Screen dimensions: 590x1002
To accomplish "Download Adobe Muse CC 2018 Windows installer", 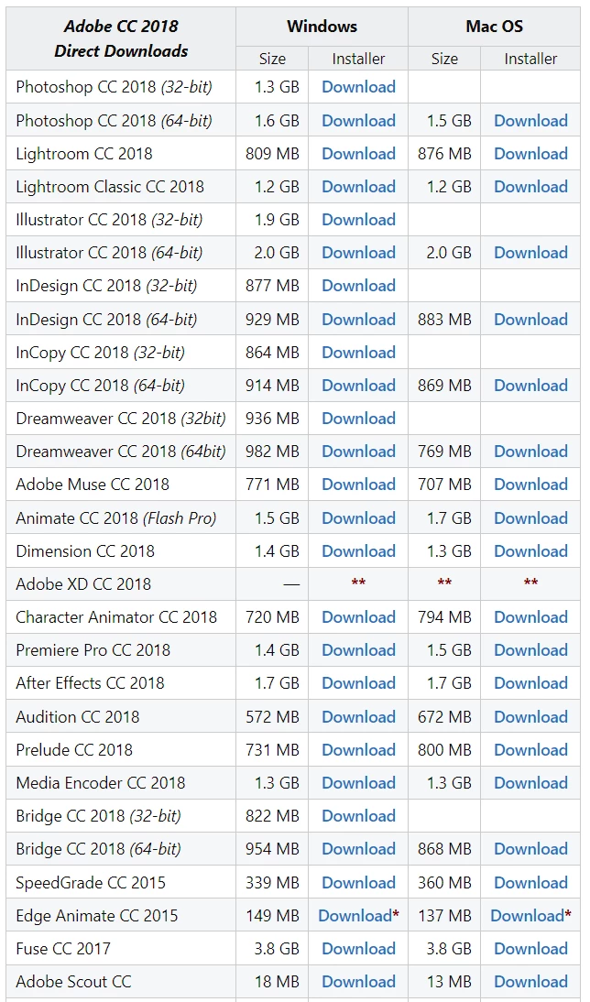I will (358, 485).
